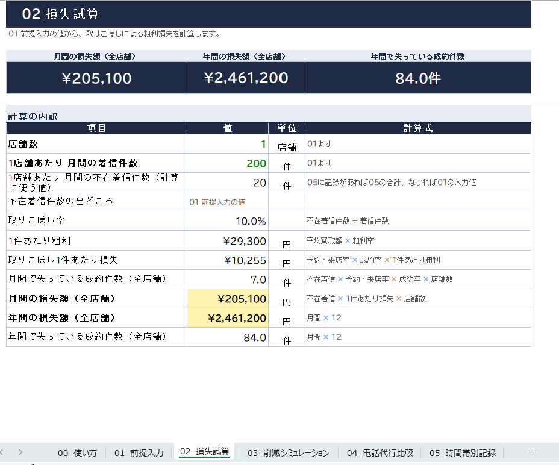This screenshot has width=559, height=465.
Task: Select the 02_損失試算 title header cell
Action: 269,14
